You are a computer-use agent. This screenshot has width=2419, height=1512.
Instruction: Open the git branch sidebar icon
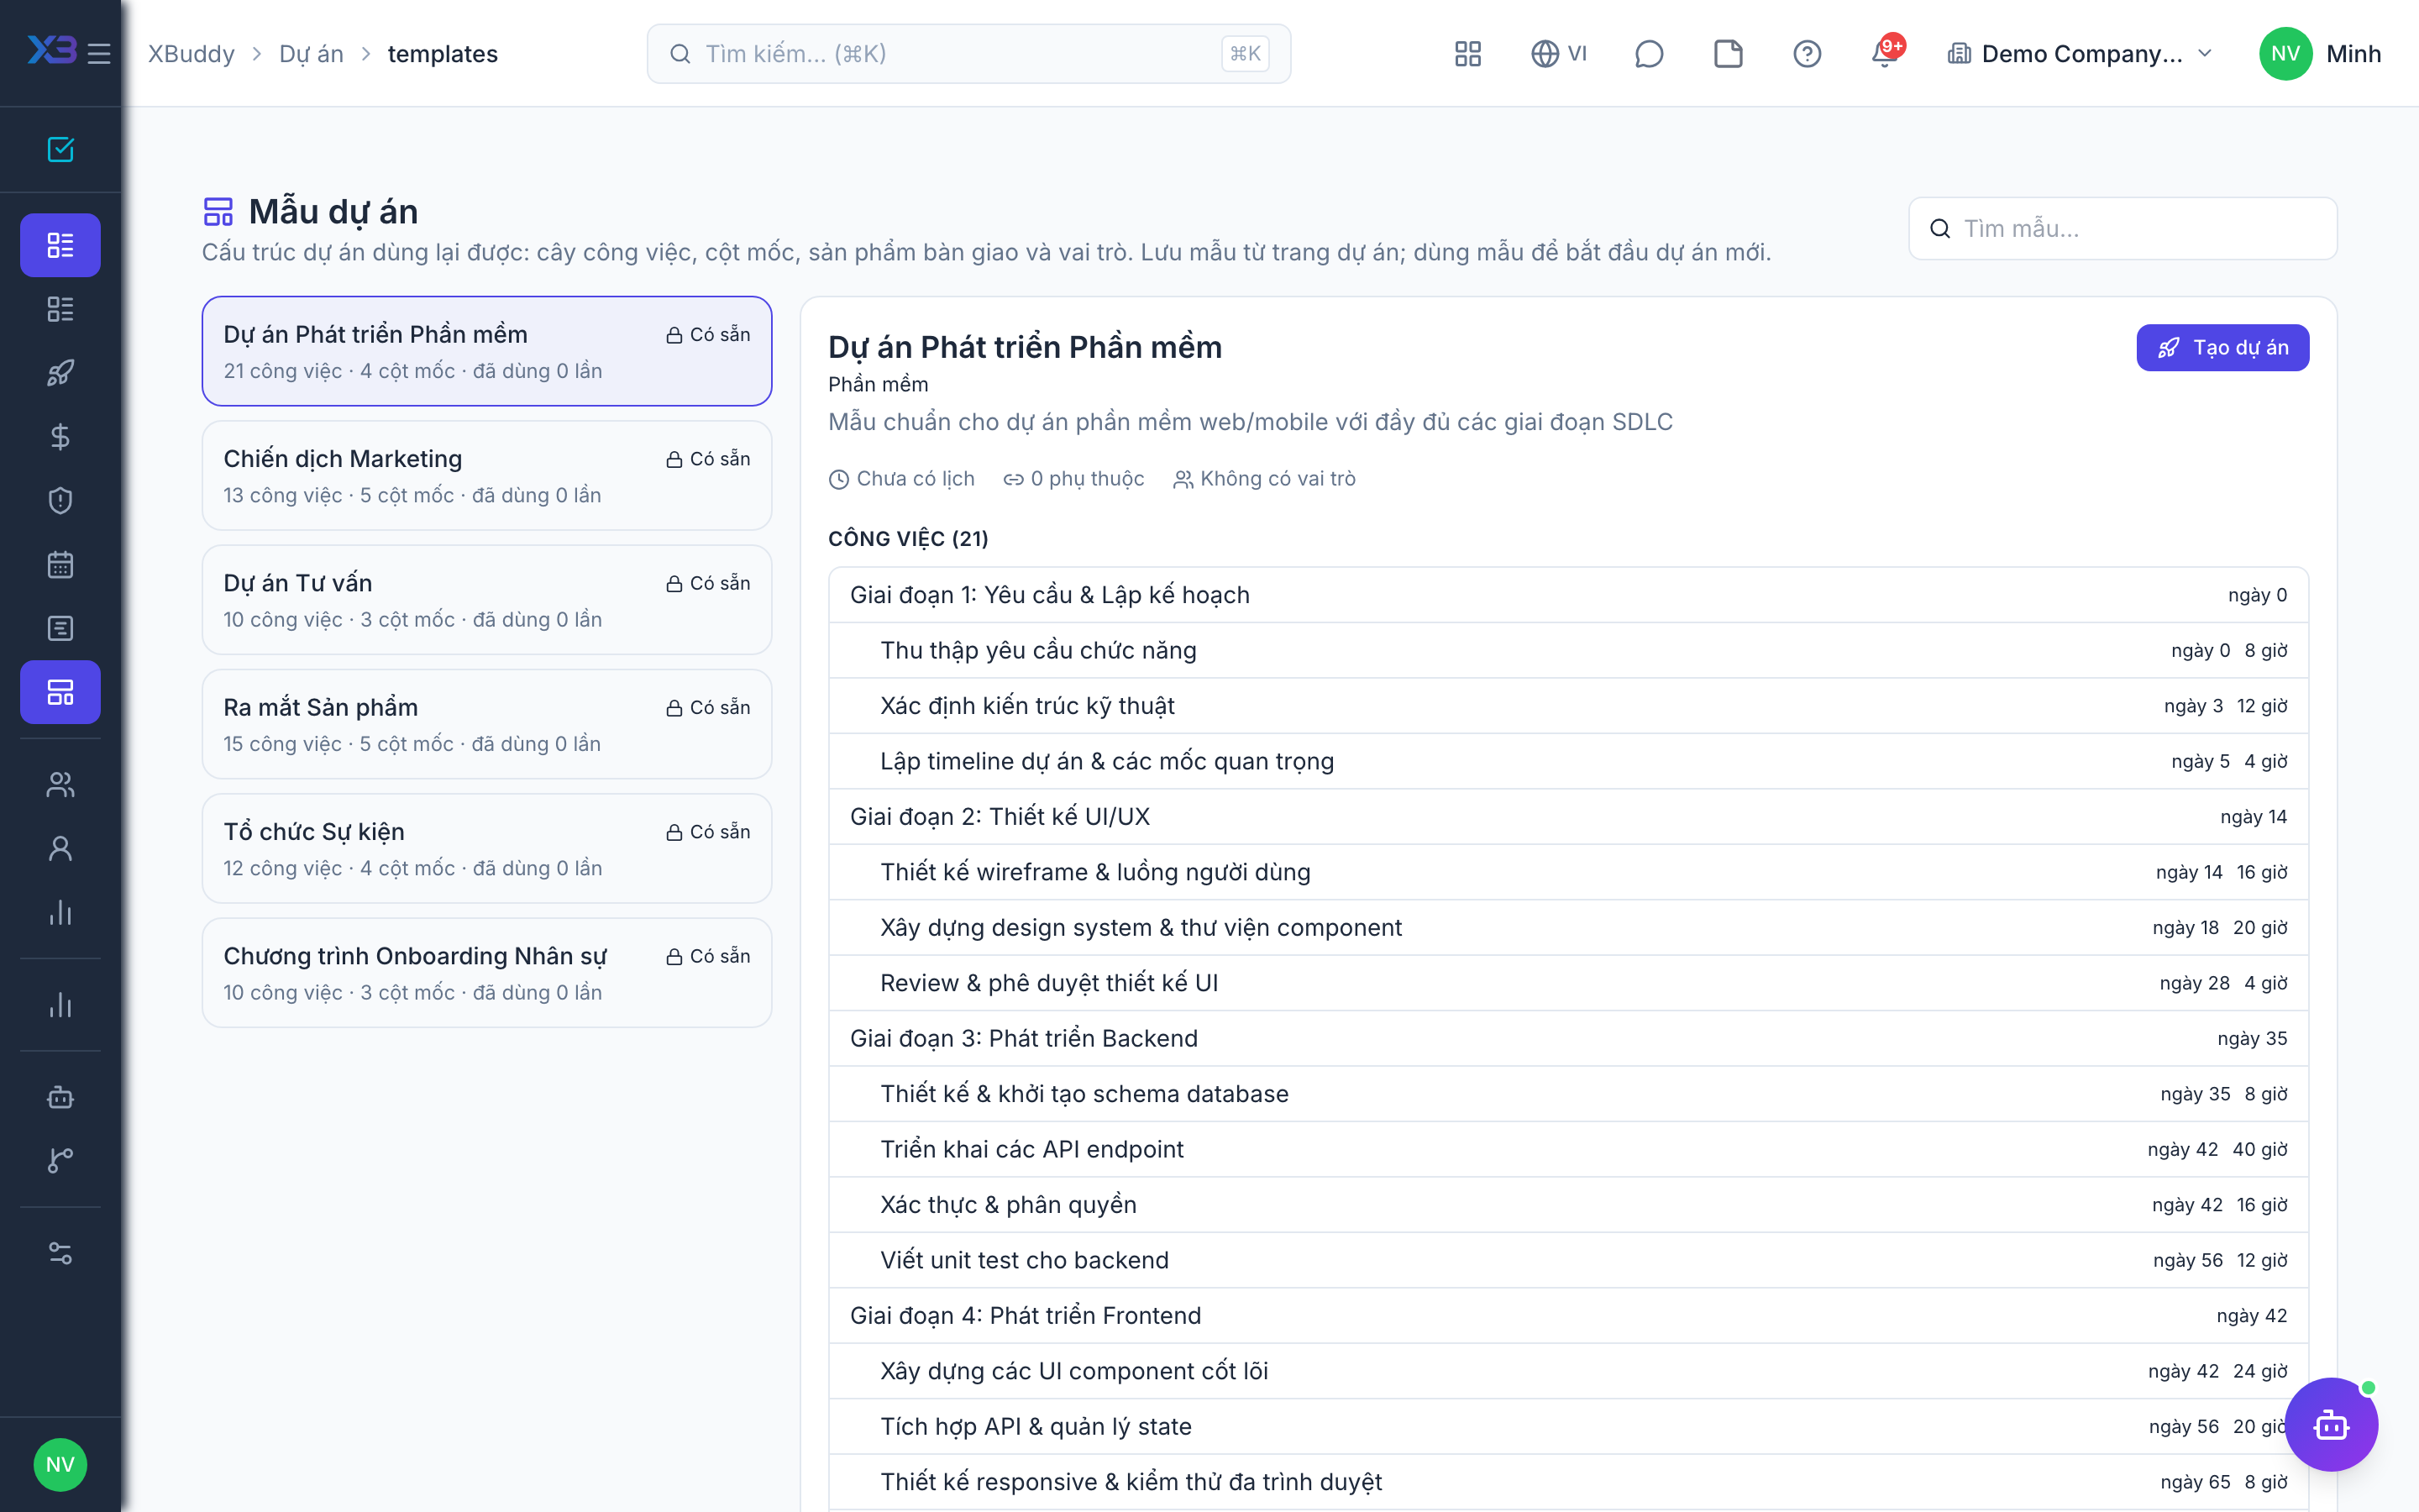pos(60,1161)
